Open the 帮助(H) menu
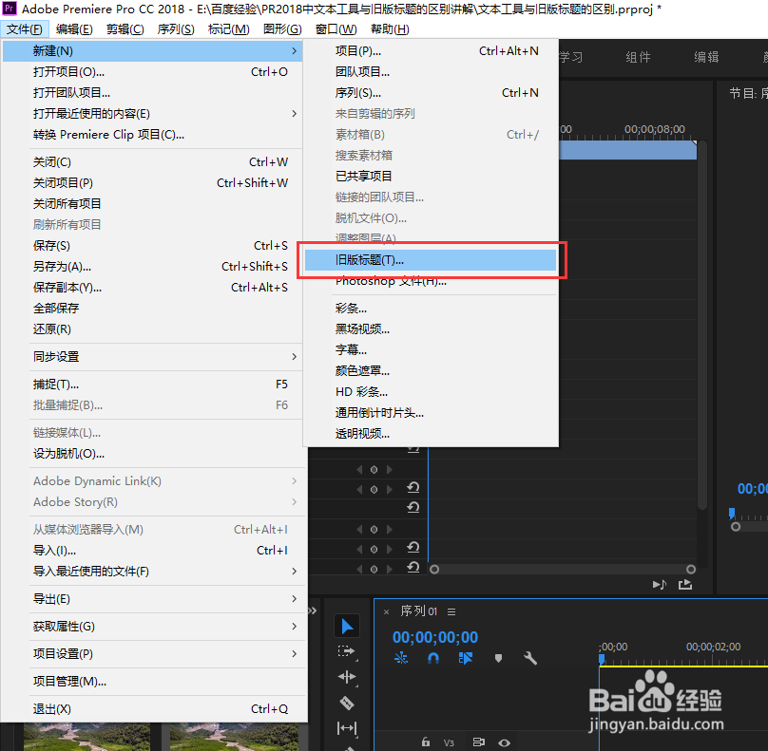This screenshot has width=768, height=751. (390, 29)
